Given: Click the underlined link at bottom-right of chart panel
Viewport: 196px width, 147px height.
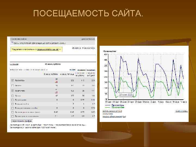Looking at the screenshot, I should point(182,111).
